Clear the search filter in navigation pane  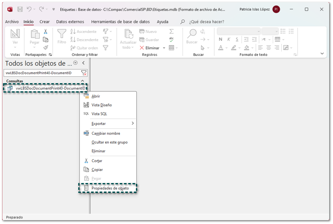pos(84,73)
